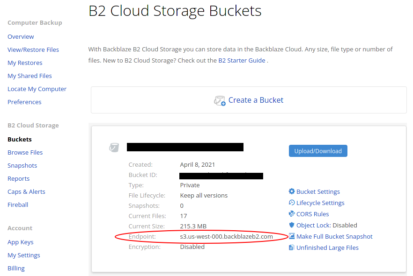Open Browse Files
Screen dimensions: 413x276
click(x=25, y=152)
